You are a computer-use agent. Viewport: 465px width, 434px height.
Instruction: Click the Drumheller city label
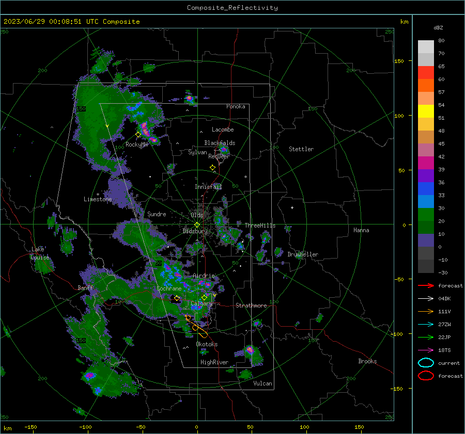click(x=302, y=254)
